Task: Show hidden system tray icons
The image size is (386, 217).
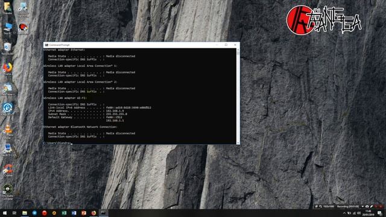Action: pyautogui.click(x=344, y=213)
